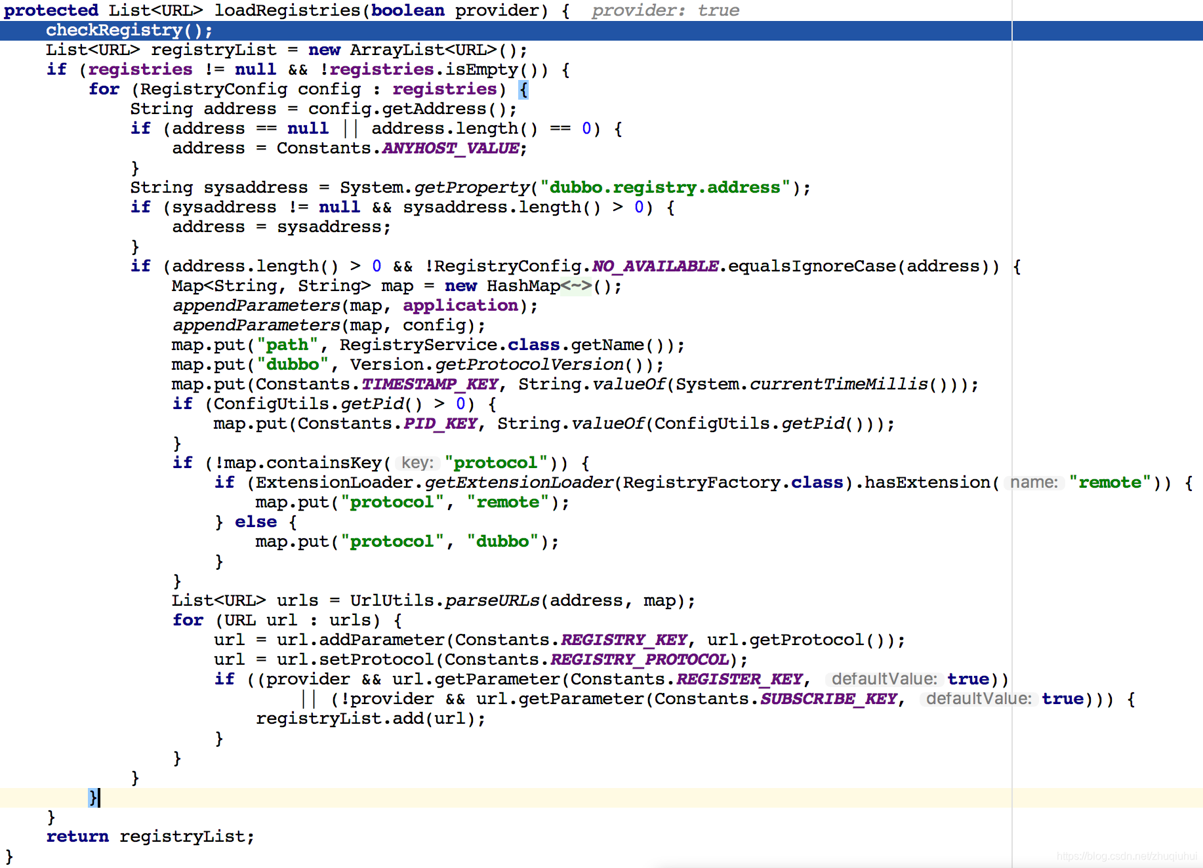1203x868 pixels.
Task: Click the TIMESTAMP_KEY constant
Action: coord(430,384)
